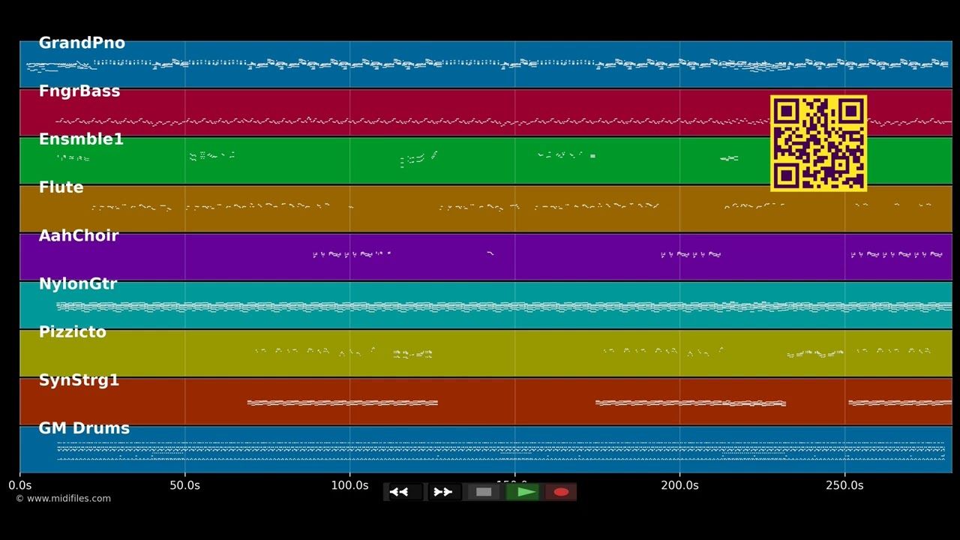The width and height of the screenshot is (960, 540).
Task: Click the yellow QR code image
Action: (x=818, y=142)
